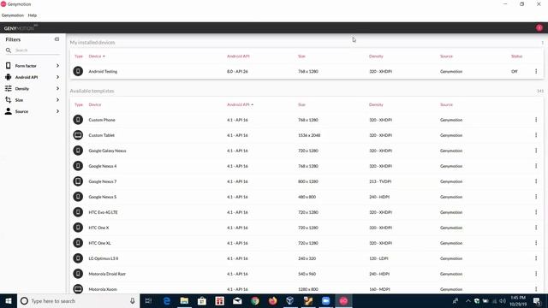Open the Android Testing device options menu
Image resolution: width=548 pixels, height=308 pixels.
536,71
